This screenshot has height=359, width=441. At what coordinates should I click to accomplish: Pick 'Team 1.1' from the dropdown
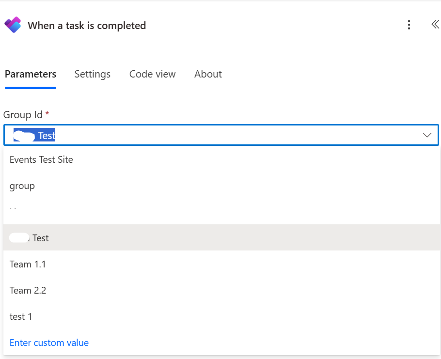221,264
